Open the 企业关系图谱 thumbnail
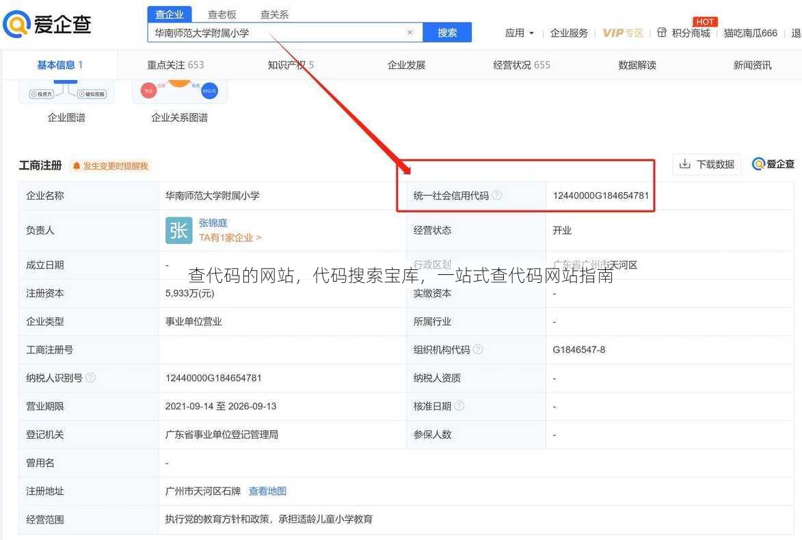This screenshot has width=802, height=540. (180, 92)
